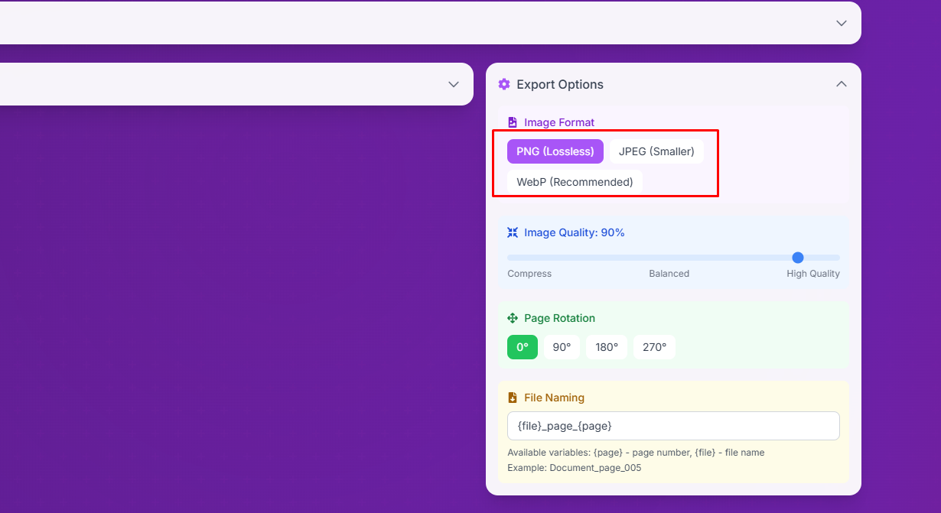The width and height of the screenshot is (941, 513).
Task: Collapse the Export Options panel
Action: [841, 84]
